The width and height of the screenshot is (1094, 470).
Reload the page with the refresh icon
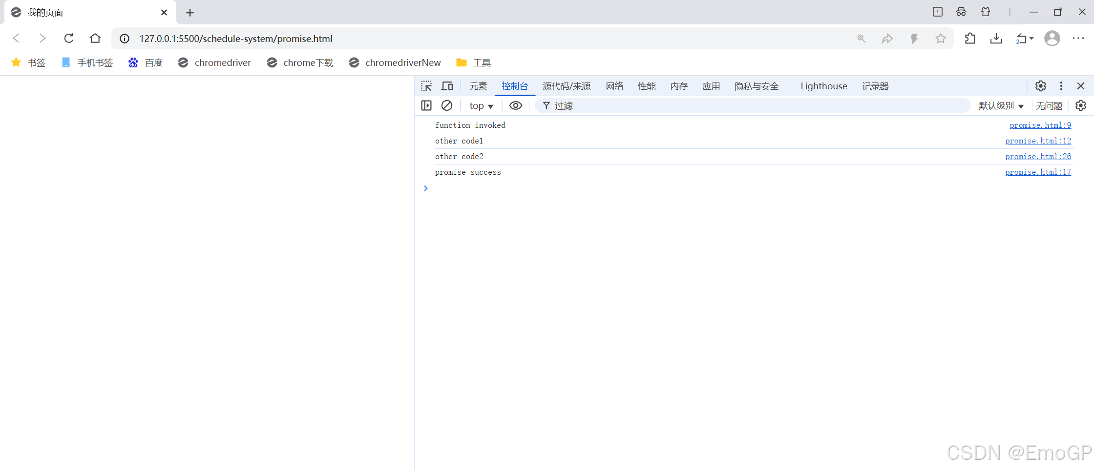click(x=69, y=38)
